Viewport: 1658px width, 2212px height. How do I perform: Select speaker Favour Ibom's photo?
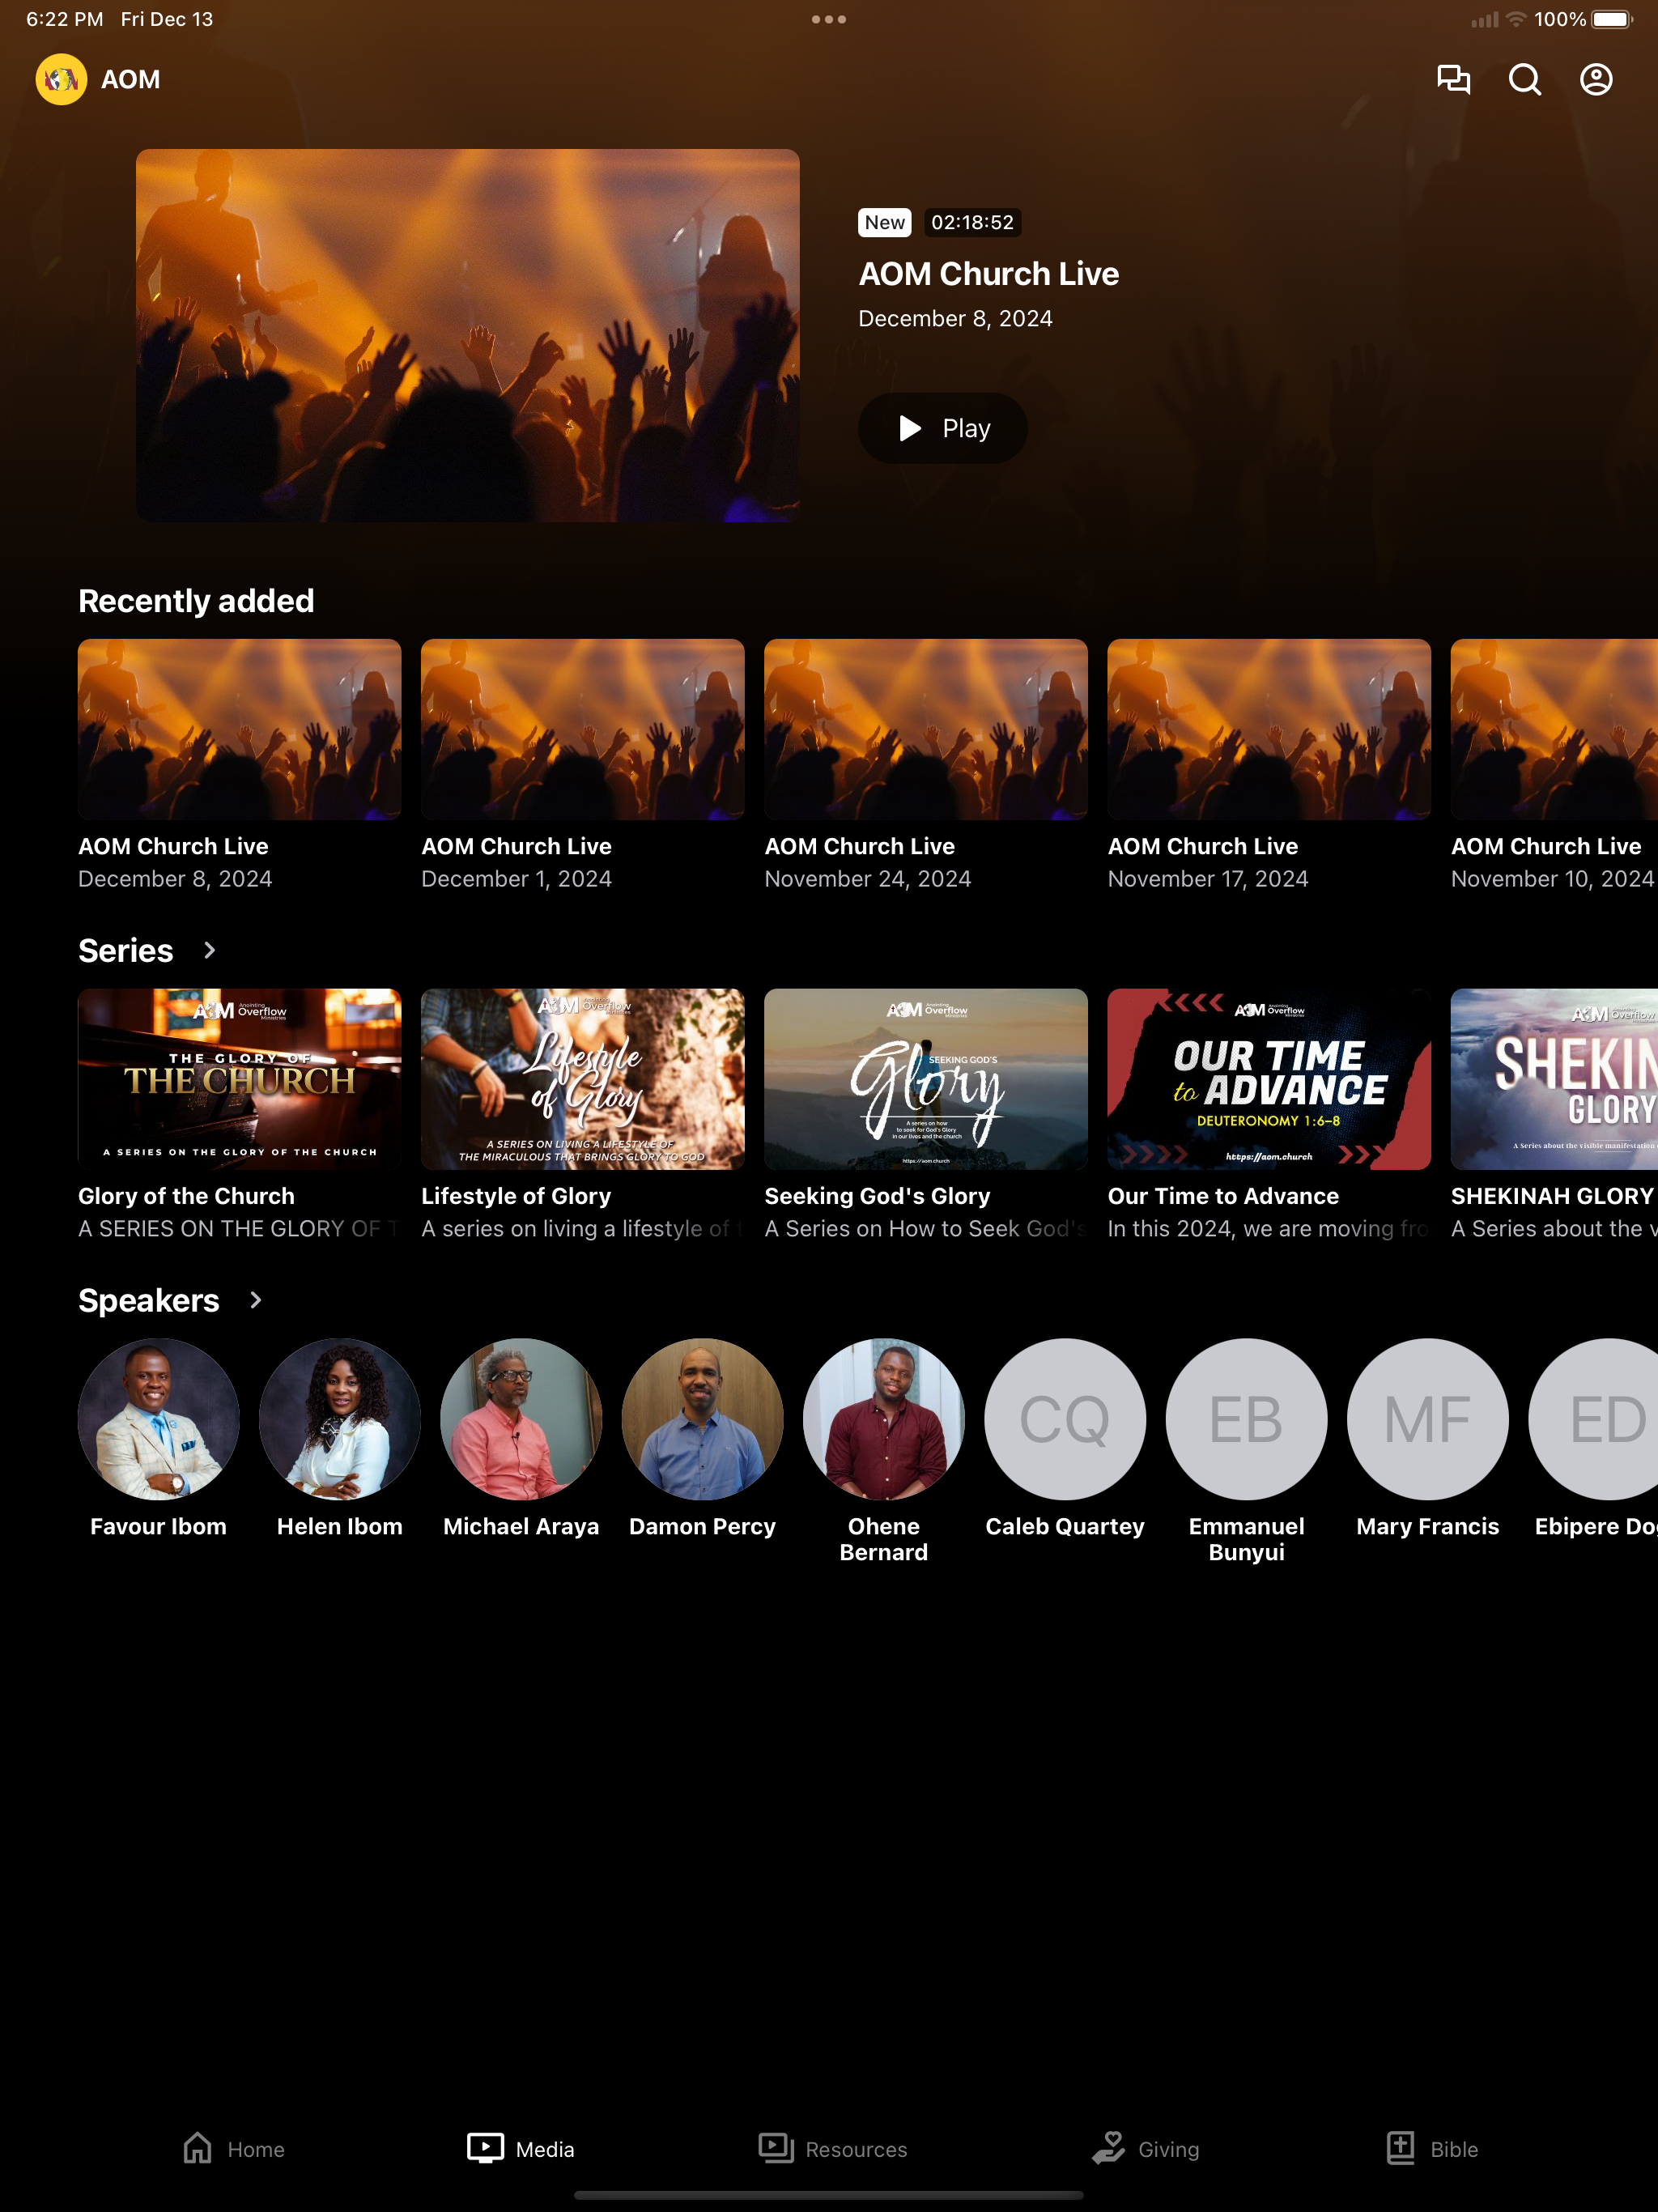(159, 1419)
